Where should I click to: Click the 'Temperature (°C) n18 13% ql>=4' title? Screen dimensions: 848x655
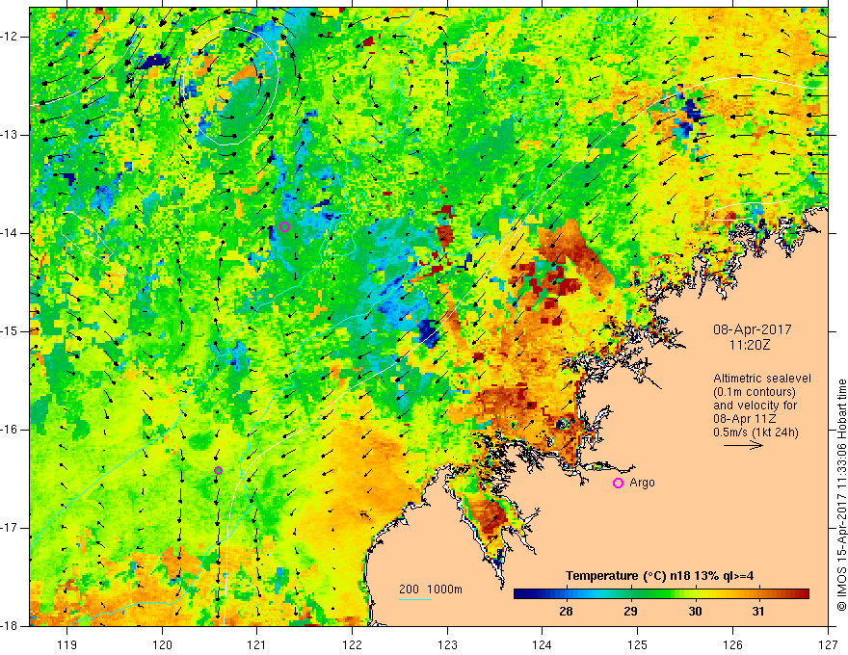(x=659, y=576)
